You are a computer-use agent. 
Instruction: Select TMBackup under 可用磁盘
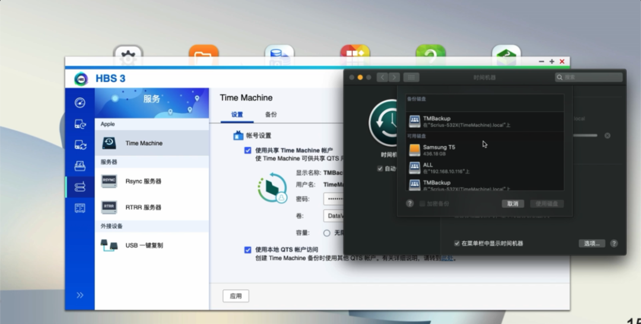pos(485,184)
